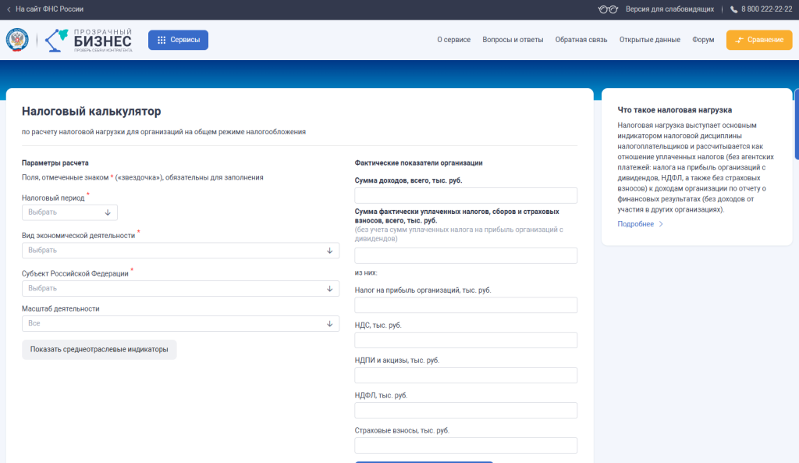This screenshot has width=799, height=463.
Task: Click the glasses icon for visually impaired version
Action: [608, 9]
